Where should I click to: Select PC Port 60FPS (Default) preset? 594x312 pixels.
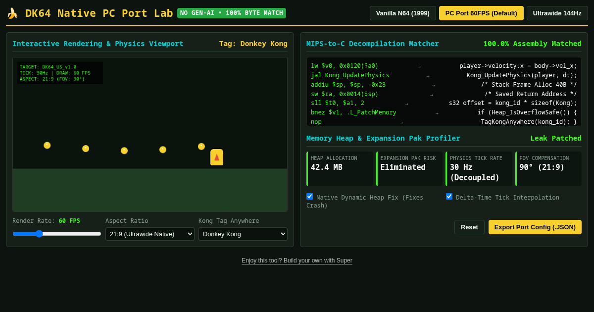point(481,13)
